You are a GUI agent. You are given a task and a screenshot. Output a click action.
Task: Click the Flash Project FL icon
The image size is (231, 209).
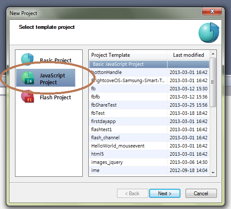(27, 96)
